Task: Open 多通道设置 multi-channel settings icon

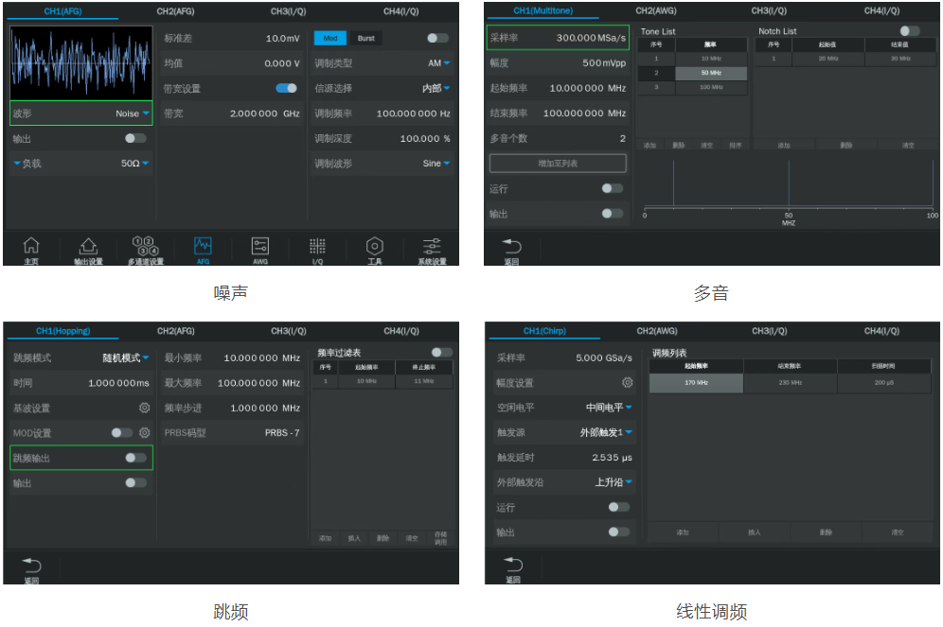Action: coord(146,249)
